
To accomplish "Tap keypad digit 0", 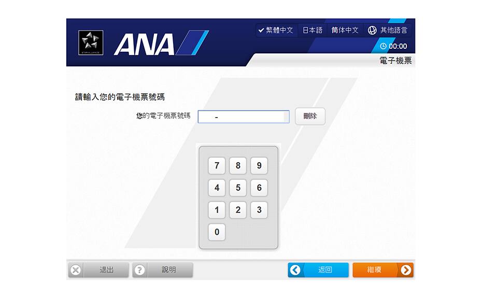I will pos(217,232).
